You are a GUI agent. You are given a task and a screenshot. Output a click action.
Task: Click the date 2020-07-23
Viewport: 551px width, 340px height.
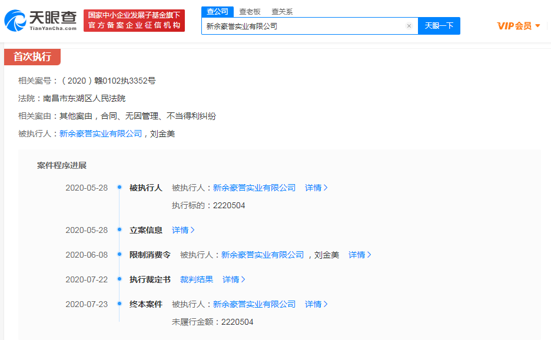[87, 304]
